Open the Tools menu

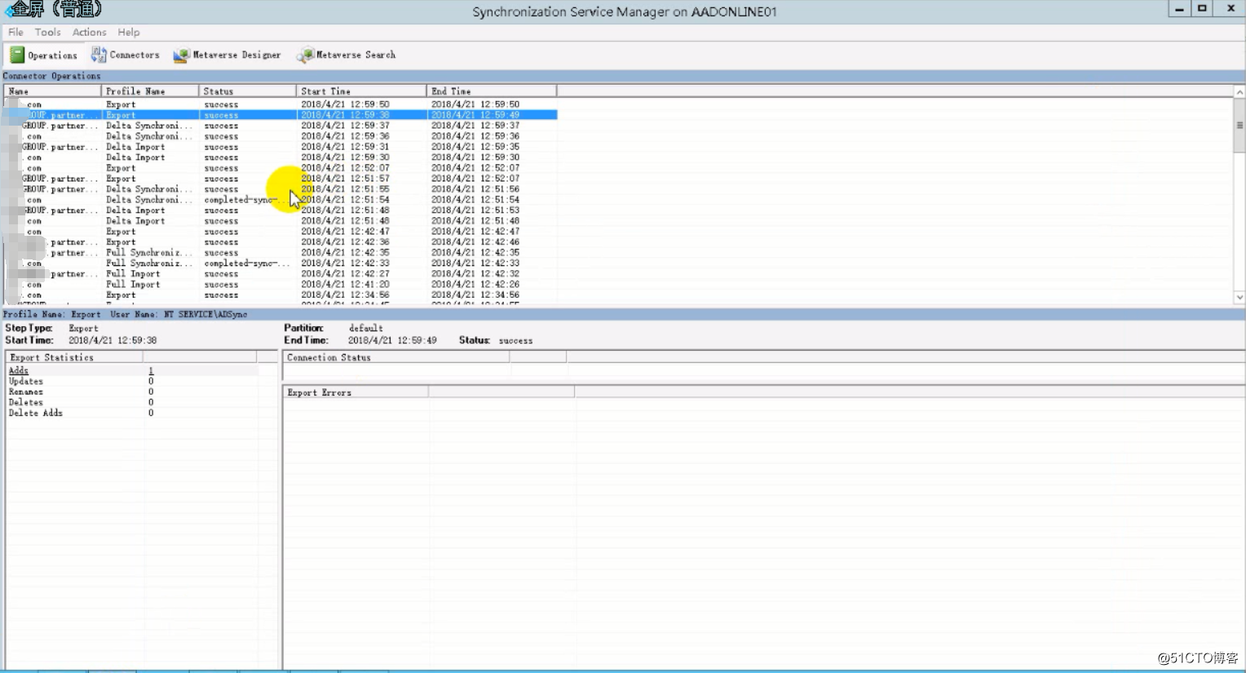[x=47, y=32]
